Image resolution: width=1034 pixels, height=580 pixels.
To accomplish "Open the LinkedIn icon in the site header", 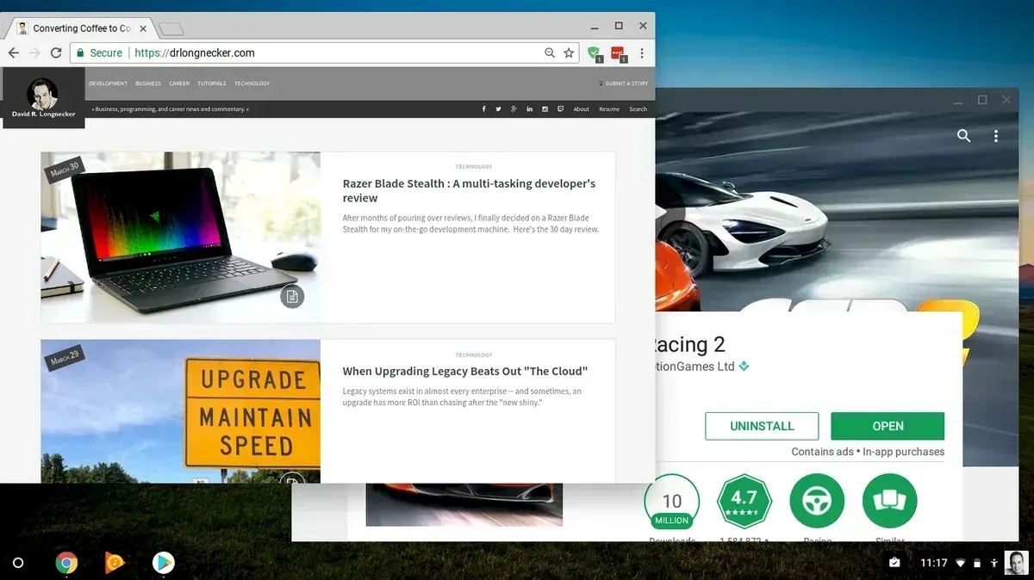I will coord(529,109).
